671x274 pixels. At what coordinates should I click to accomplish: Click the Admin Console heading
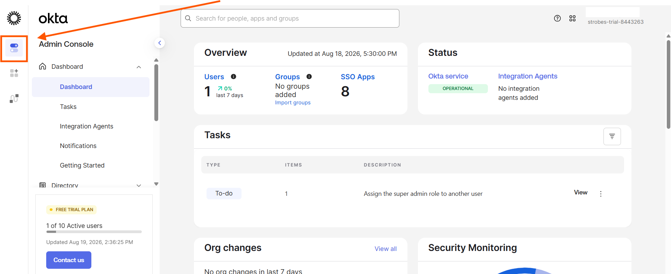(66, 44)
